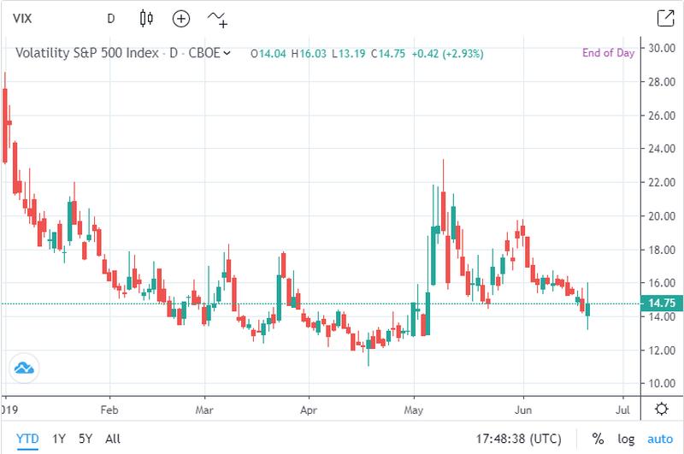
Task: Toggle the log scale option
Action: 626,439
